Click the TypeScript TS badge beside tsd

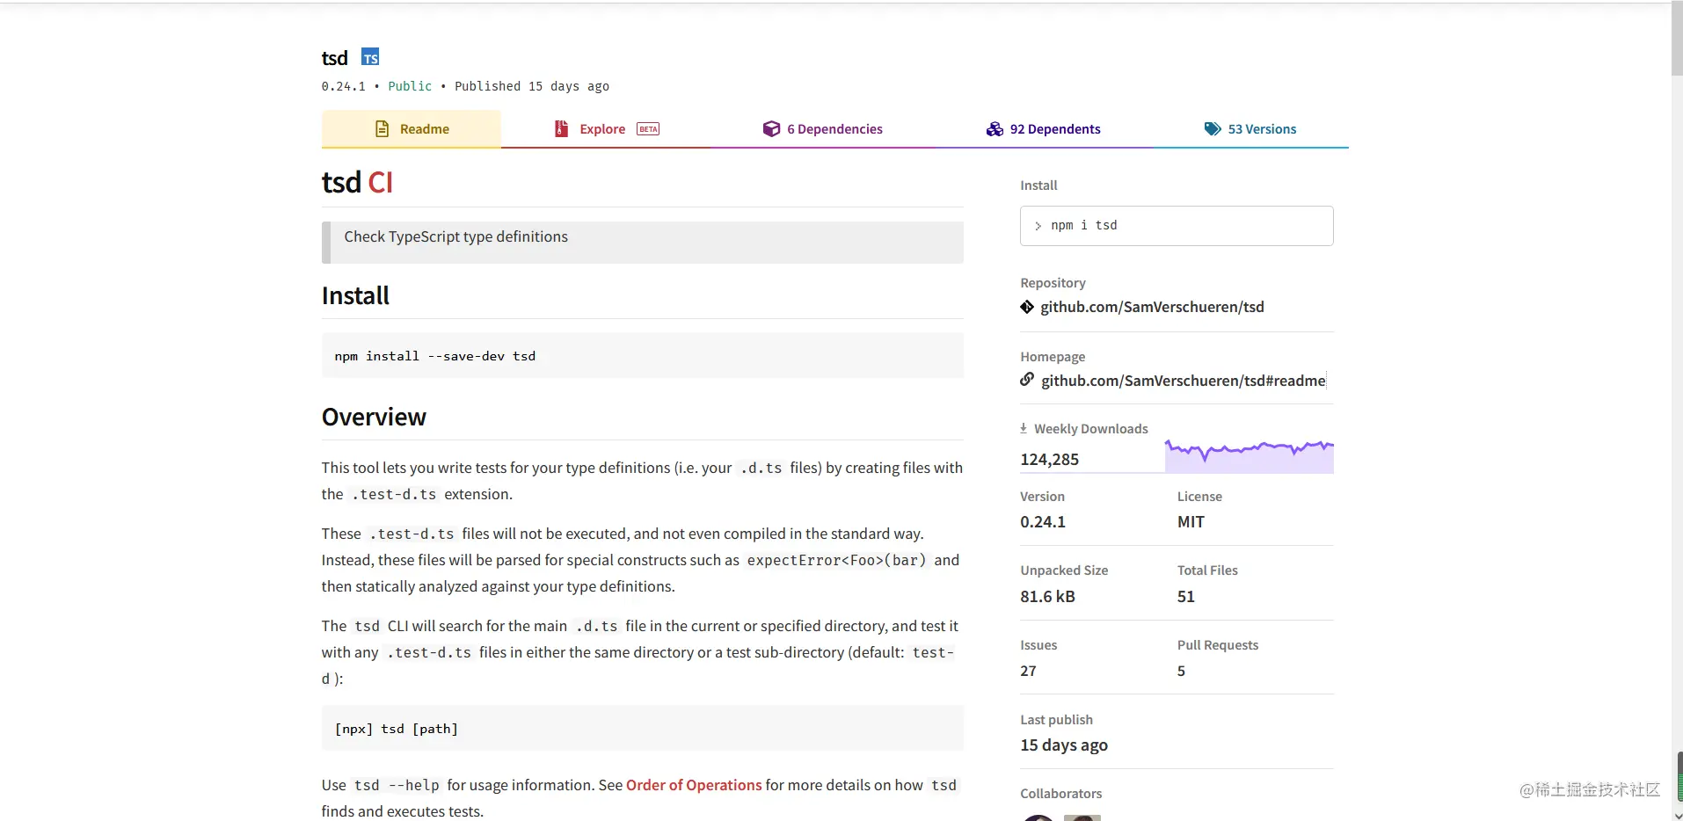point(370,57)
